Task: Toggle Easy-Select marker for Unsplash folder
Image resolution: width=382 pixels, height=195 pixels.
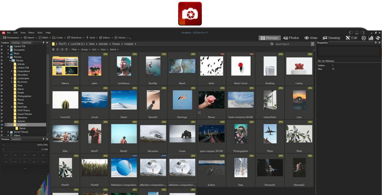Action: [2, 125]
